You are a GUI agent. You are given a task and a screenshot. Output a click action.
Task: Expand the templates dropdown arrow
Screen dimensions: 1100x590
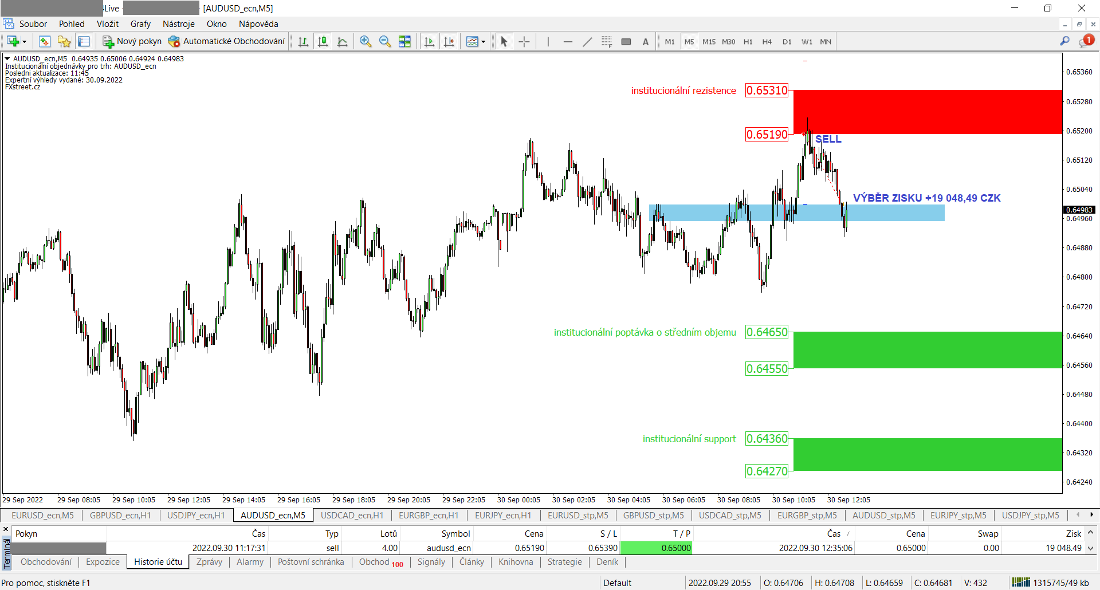click(484, 42)
